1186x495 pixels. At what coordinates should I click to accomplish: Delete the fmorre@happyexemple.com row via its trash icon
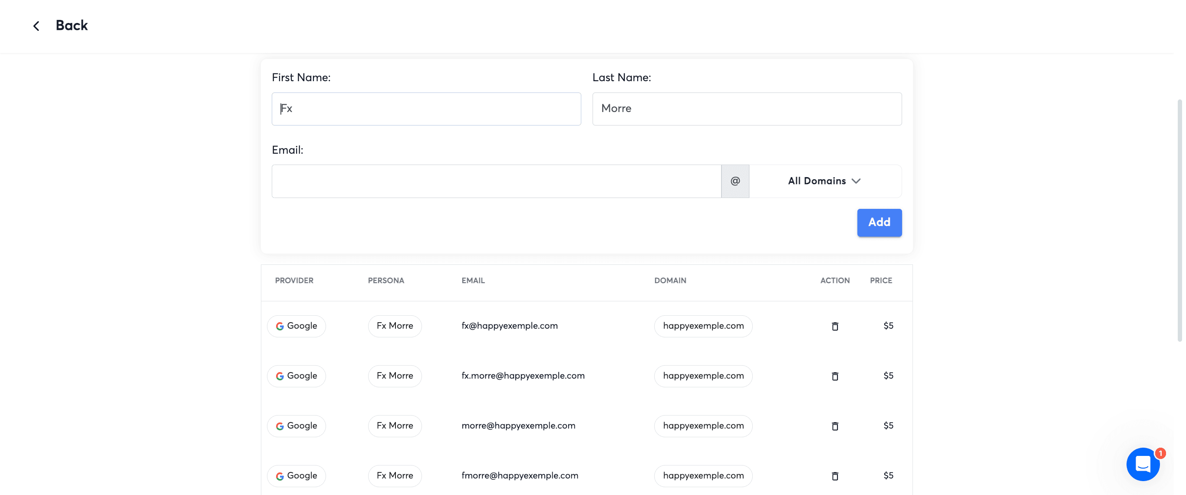[835, 475]
